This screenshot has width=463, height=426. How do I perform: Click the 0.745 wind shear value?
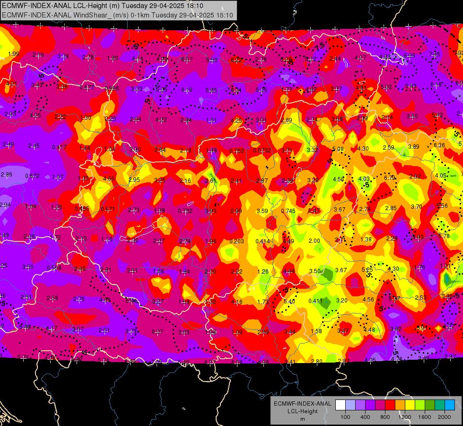288,211
